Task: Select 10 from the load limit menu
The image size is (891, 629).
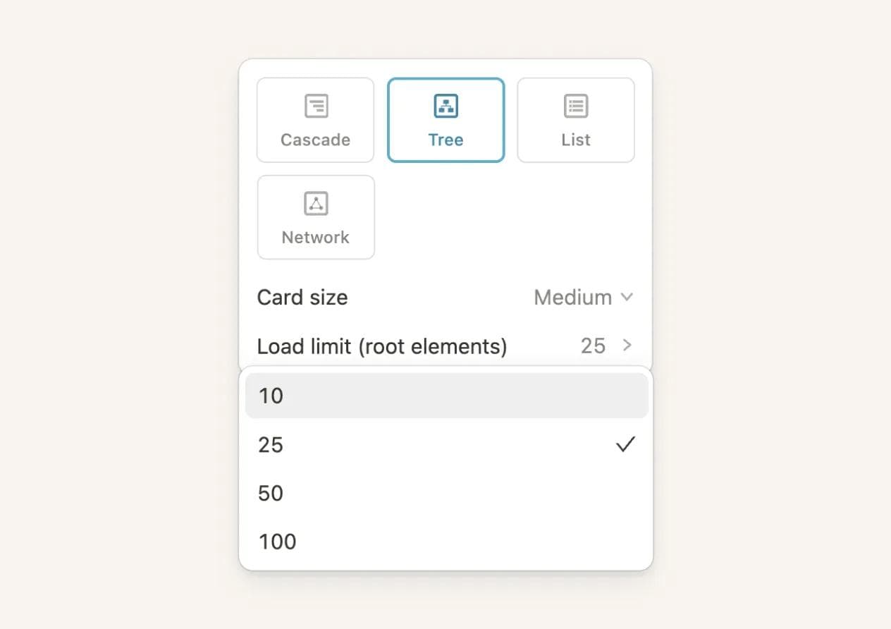Action: [x=271, y=396]
